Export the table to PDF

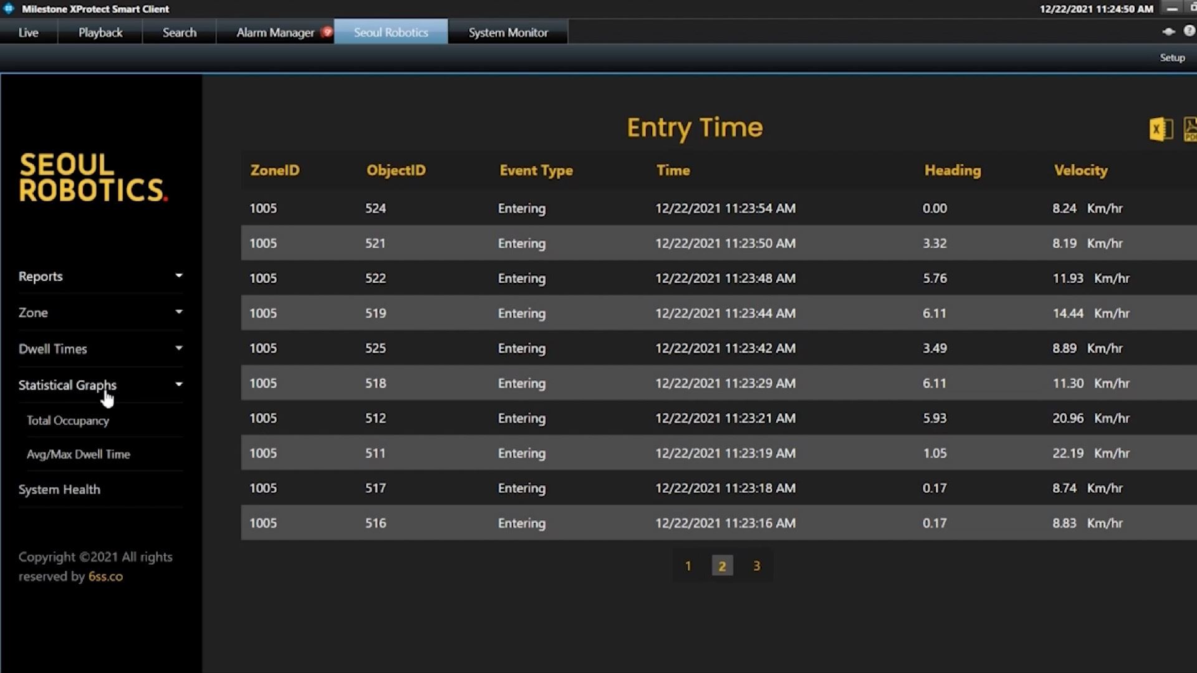[x=1190, y=130]
